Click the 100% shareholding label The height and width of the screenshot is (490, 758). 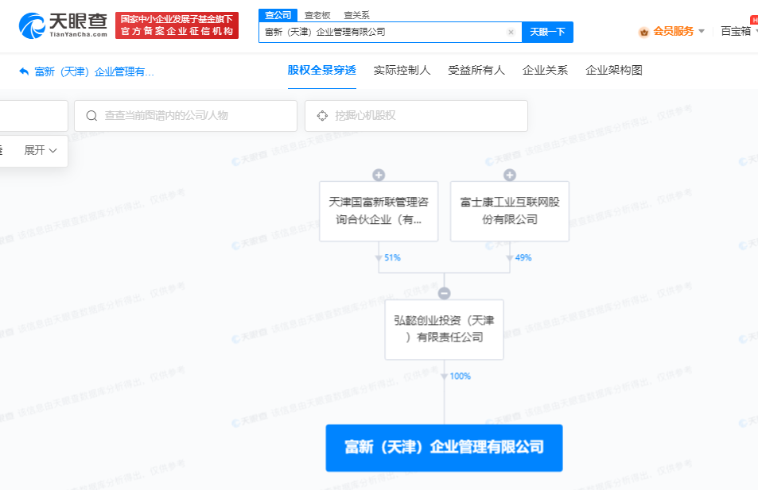pyautogui.click(x=461, y=376)
